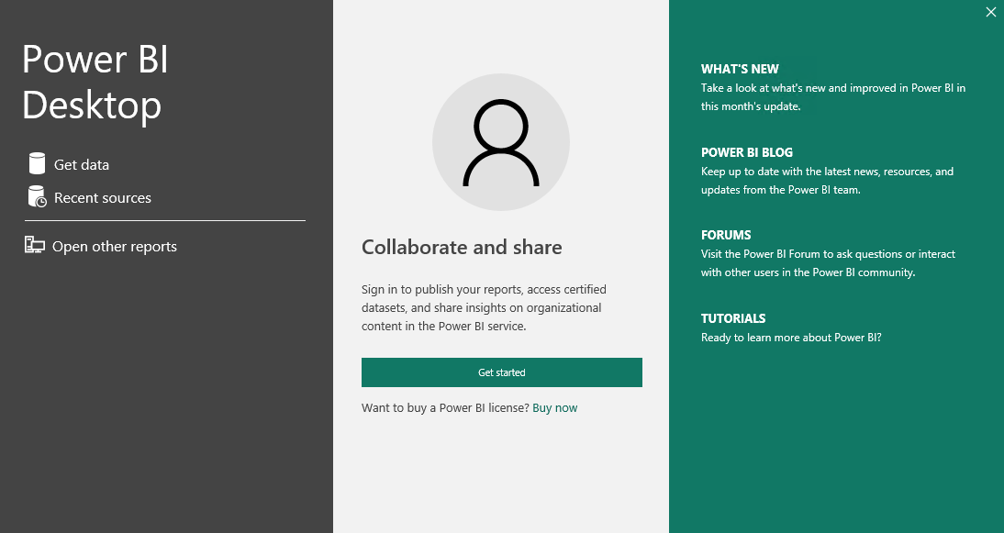Click the 'Collaborate and share' heading
Image resolution: width=1004 pixels, height=533 pixels.
click(462, 247)
